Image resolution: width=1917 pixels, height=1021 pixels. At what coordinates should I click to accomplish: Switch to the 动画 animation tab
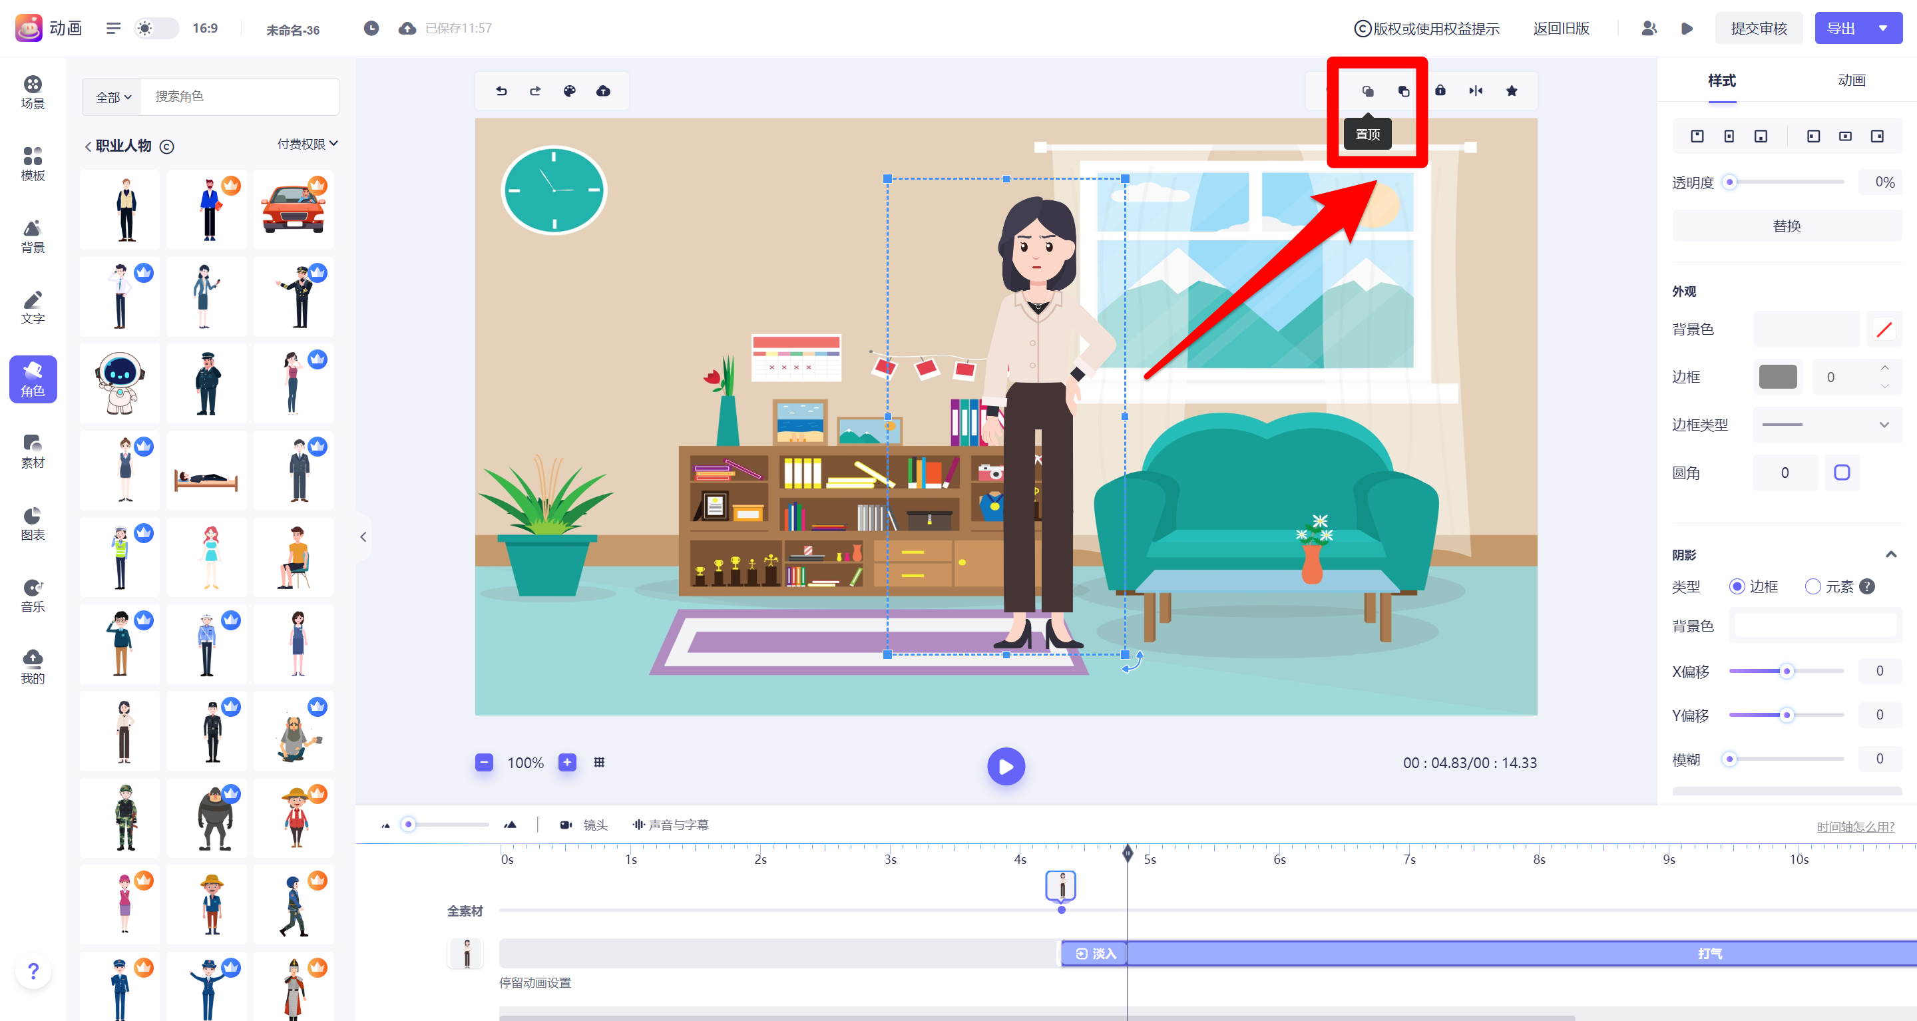click(x=1852, y=81)
